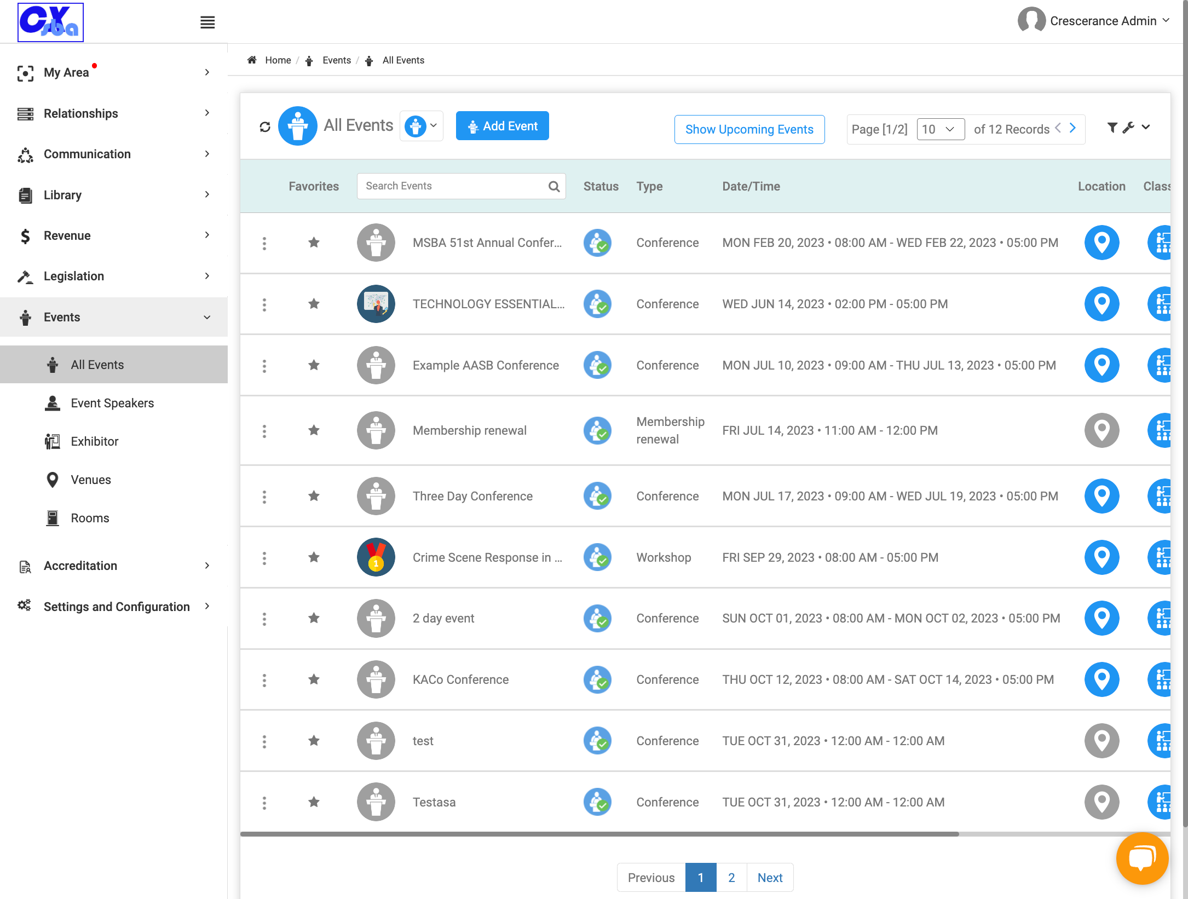1188x899 pixels.
Task: Click the refresh icon beside All Events
Action: 265,127
